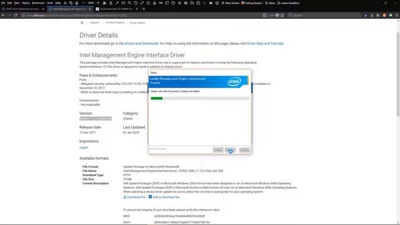Screen dimensions: 400x225
Task: Open the Edit menu
Action: click(9, 3)
